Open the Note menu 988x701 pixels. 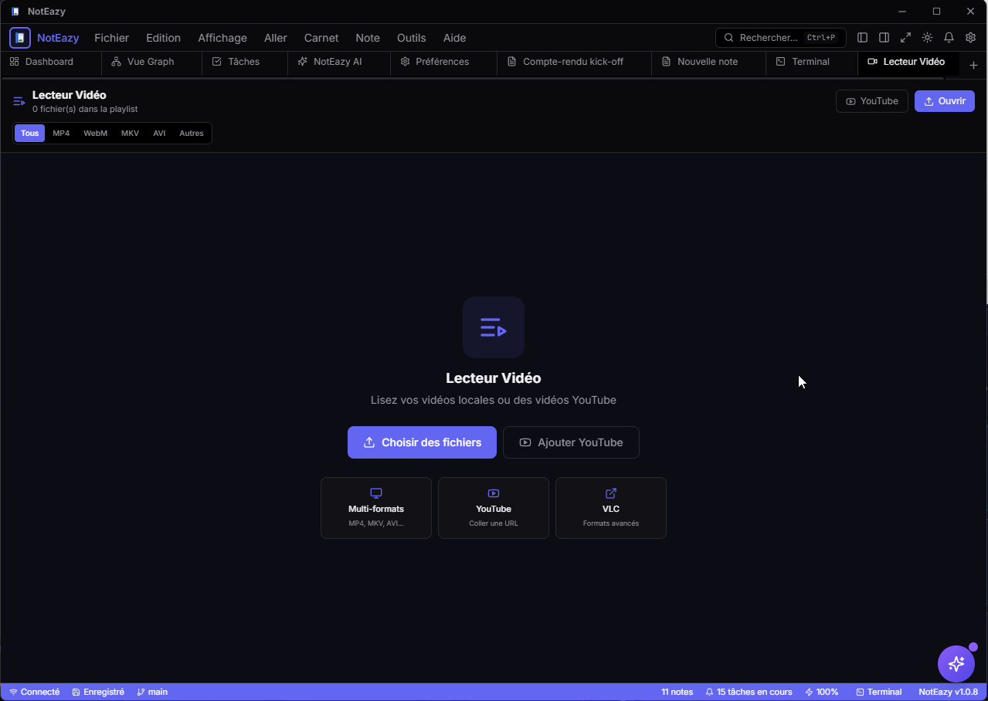point(368,38)
